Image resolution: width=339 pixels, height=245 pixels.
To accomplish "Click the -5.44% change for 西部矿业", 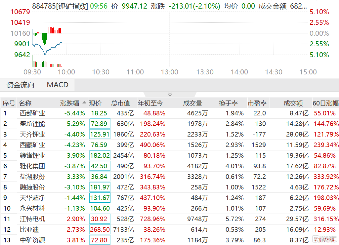I will (75, 113).
